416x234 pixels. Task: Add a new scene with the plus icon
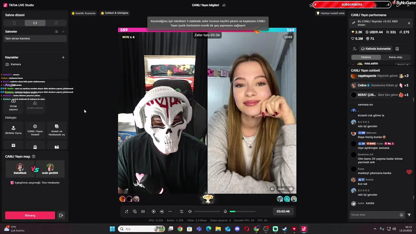tap(63, 32)
